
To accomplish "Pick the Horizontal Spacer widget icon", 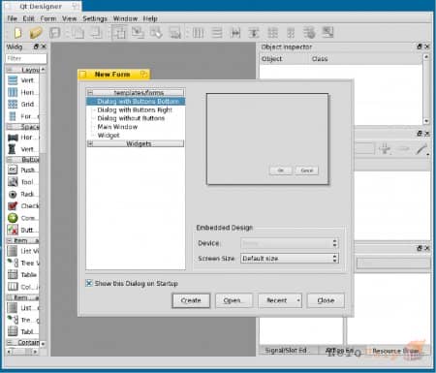I will [13, 138].
